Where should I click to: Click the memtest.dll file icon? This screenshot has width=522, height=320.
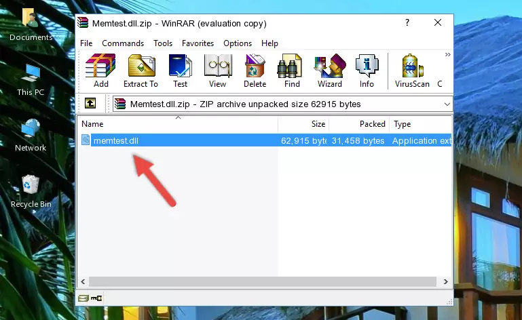click(86, 140)
